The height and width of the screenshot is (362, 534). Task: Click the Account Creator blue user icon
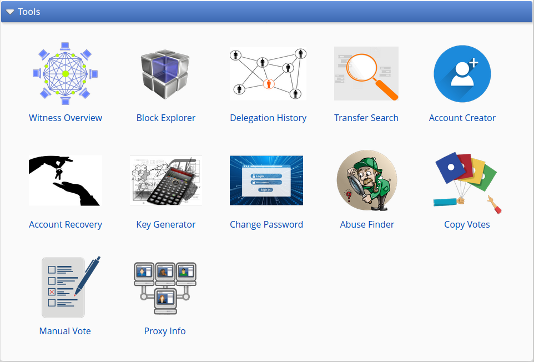462,73
